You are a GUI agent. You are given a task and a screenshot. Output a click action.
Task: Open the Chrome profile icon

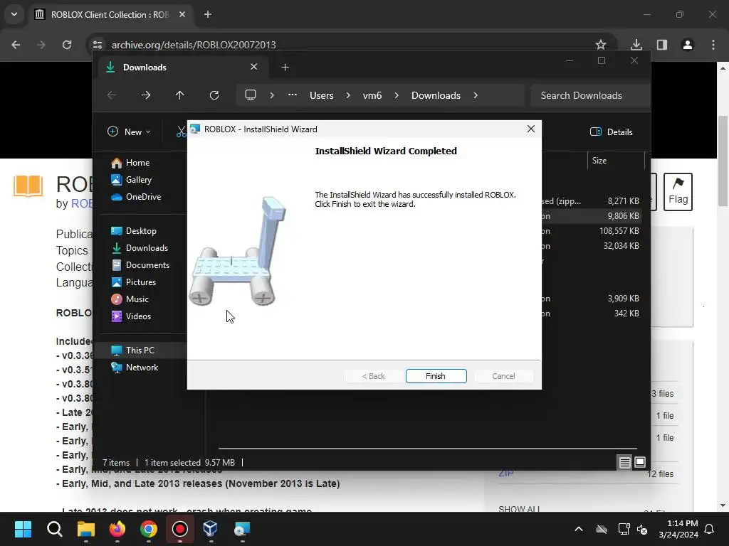[688, 45]
